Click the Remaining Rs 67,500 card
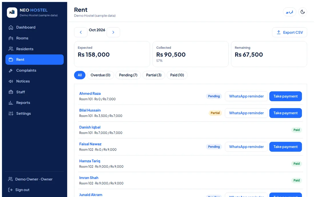This screenshot has height=197, width=316. [x=269, y=54]
